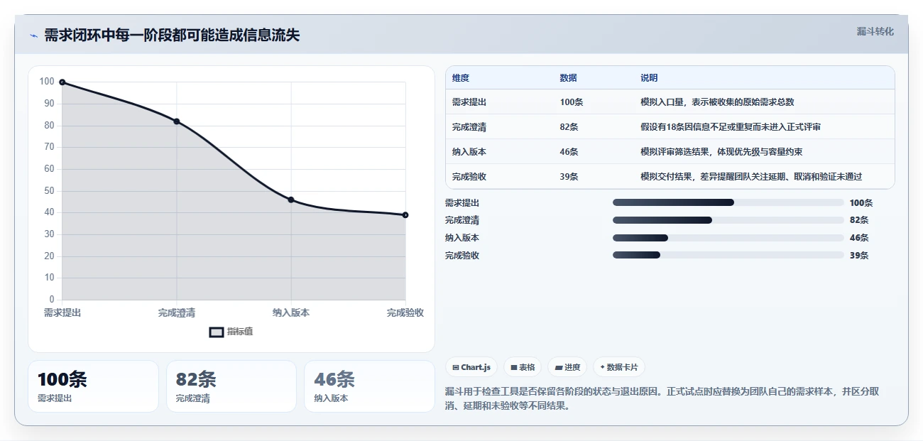Click the 纳入版本 progress bar

point(728,238)
